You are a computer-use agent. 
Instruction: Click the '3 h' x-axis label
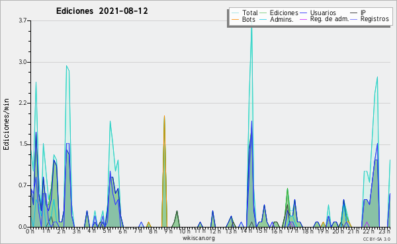click(77, 231)
